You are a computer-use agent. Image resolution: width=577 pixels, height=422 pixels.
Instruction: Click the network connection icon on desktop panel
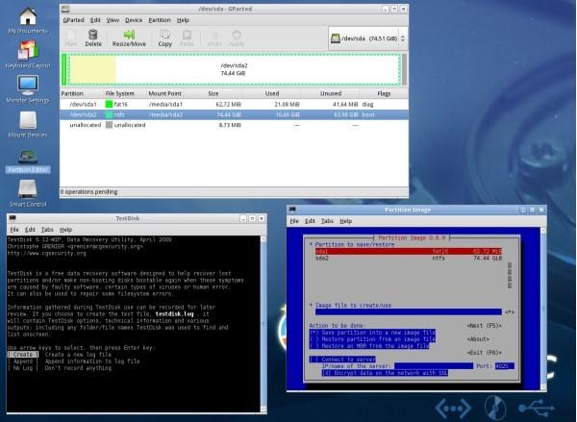[453, 408]
